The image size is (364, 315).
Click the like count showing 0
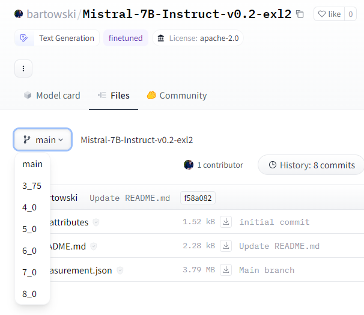351,14
